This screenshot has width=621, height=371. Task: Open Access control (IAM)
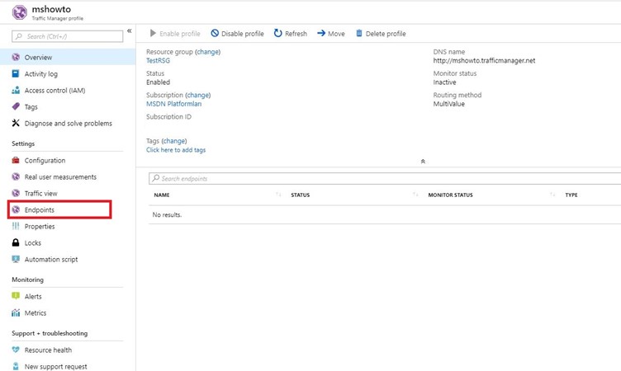tap(55, 91)
